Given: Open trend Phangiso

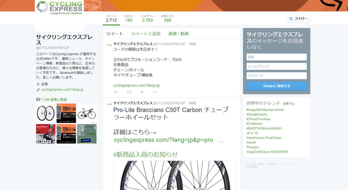Looking at the screenshot, I should click(253, 147).
